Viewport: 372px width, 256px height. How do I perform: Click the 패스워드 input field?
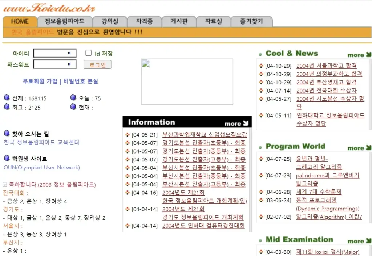coord(54,64)
